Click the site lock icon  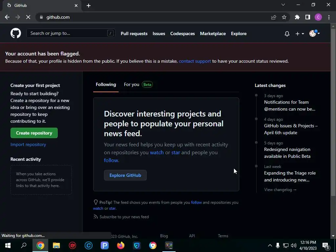[x=41, y=17]
